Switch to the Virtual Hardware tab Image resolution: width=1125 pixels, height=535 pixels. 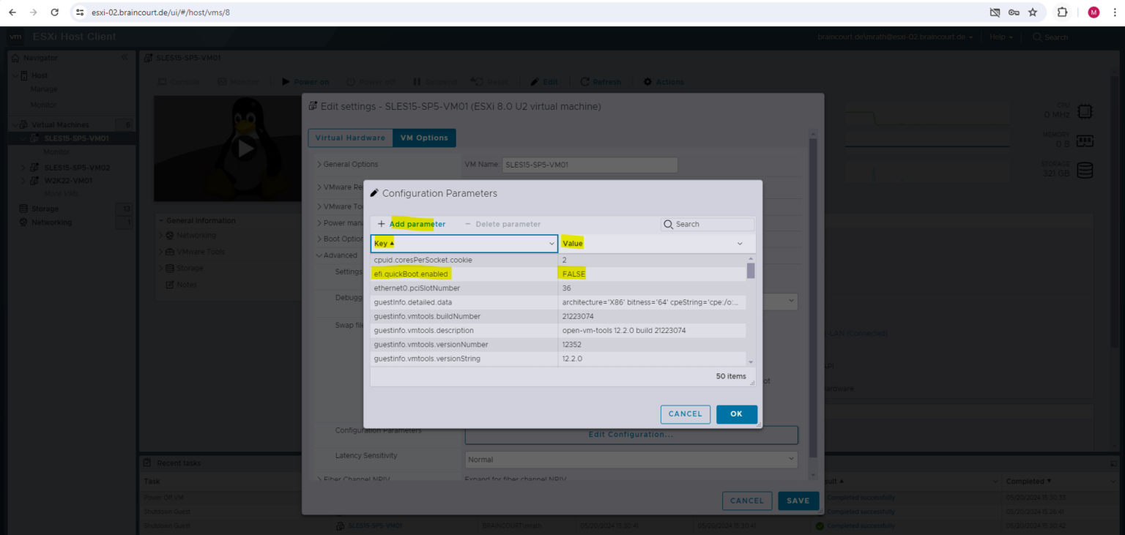coord(350,138)
